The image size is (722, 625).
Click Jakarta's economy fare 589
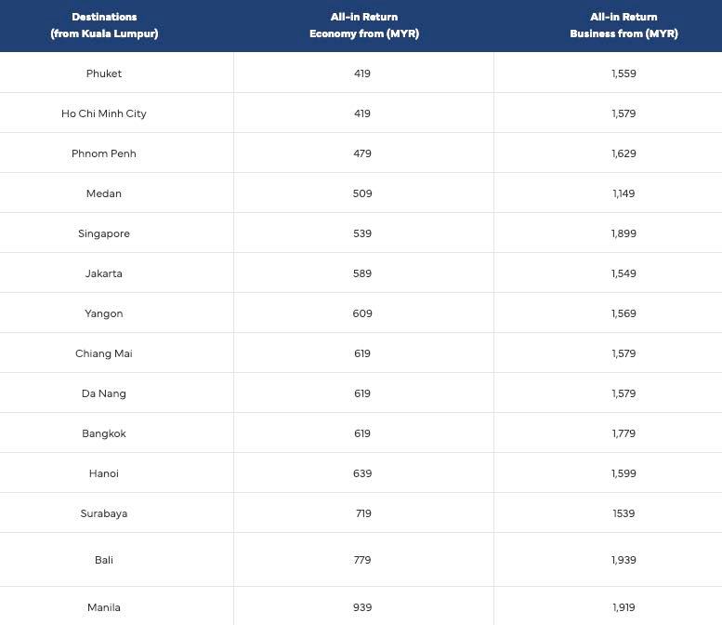point(362,273)
